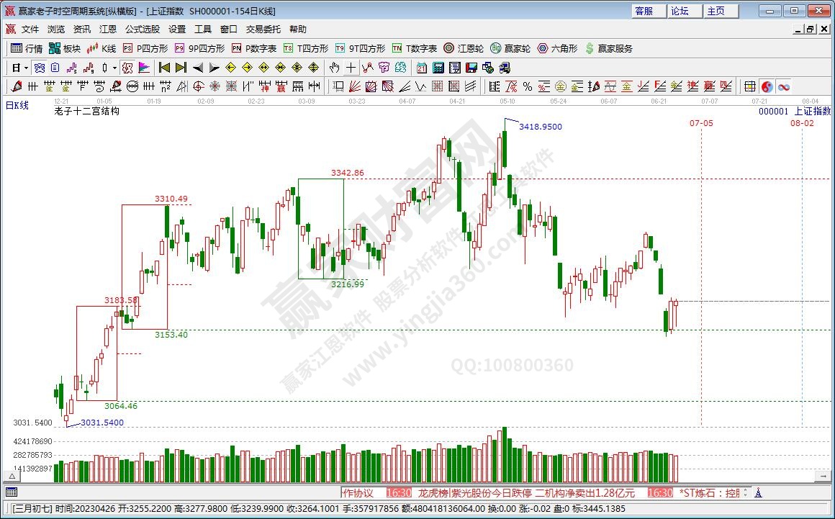
Task: Click the 赢家服务 dollar-sign button
Action: (x=608, y=48)
